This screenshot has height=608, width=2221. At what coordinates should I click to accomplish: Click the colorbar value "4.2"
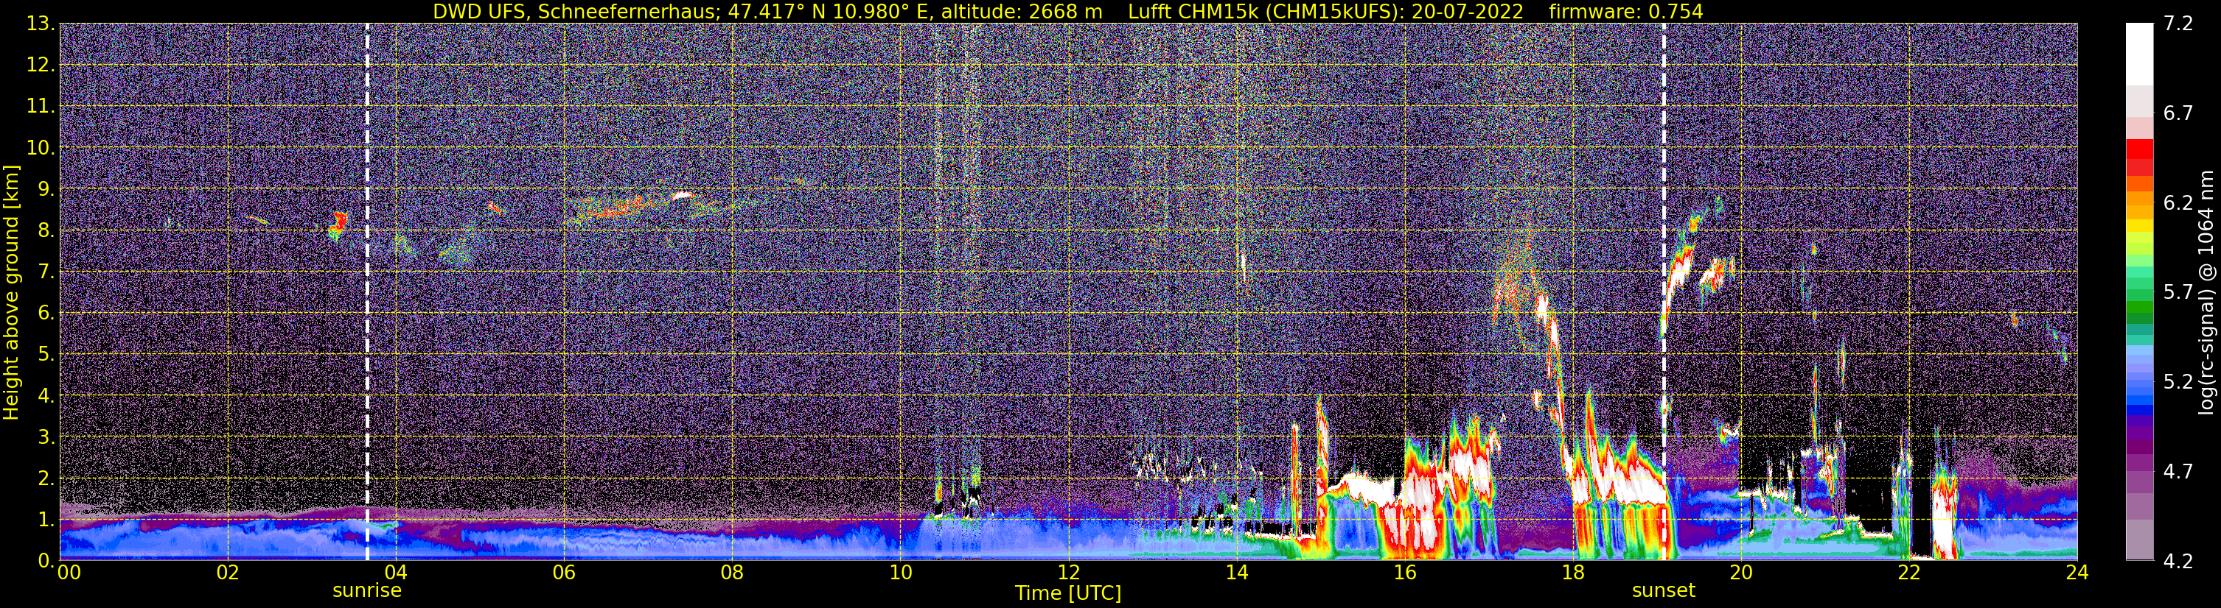point(2178,561)
